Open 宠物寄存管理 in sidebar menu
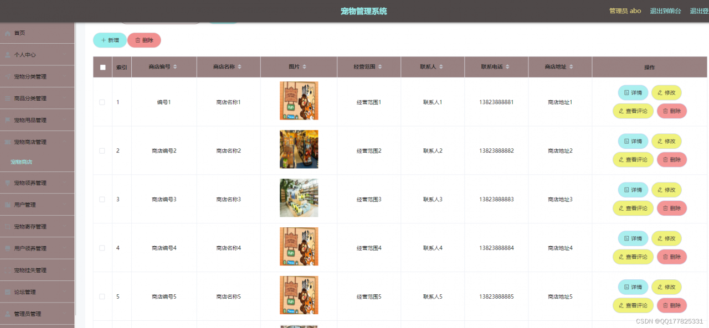This screenshot has width=709, height=328. (37, 227)
